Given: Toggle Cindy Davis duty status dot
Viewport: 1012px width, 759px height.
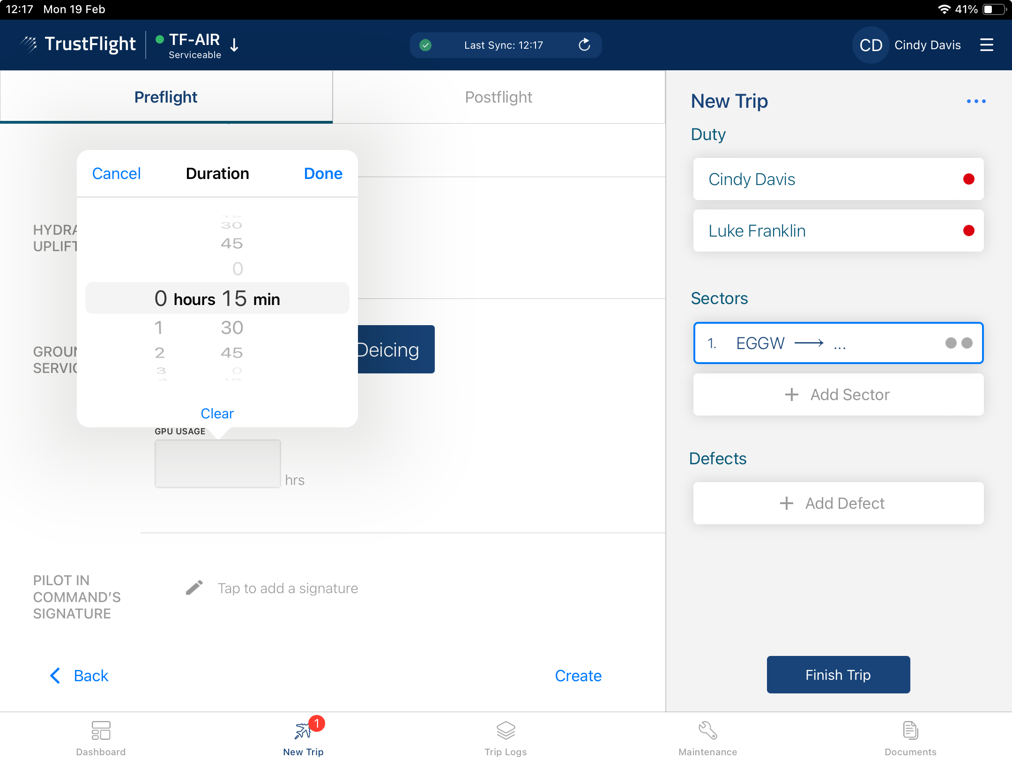Looking at the screenshot, I should [968, 179].
